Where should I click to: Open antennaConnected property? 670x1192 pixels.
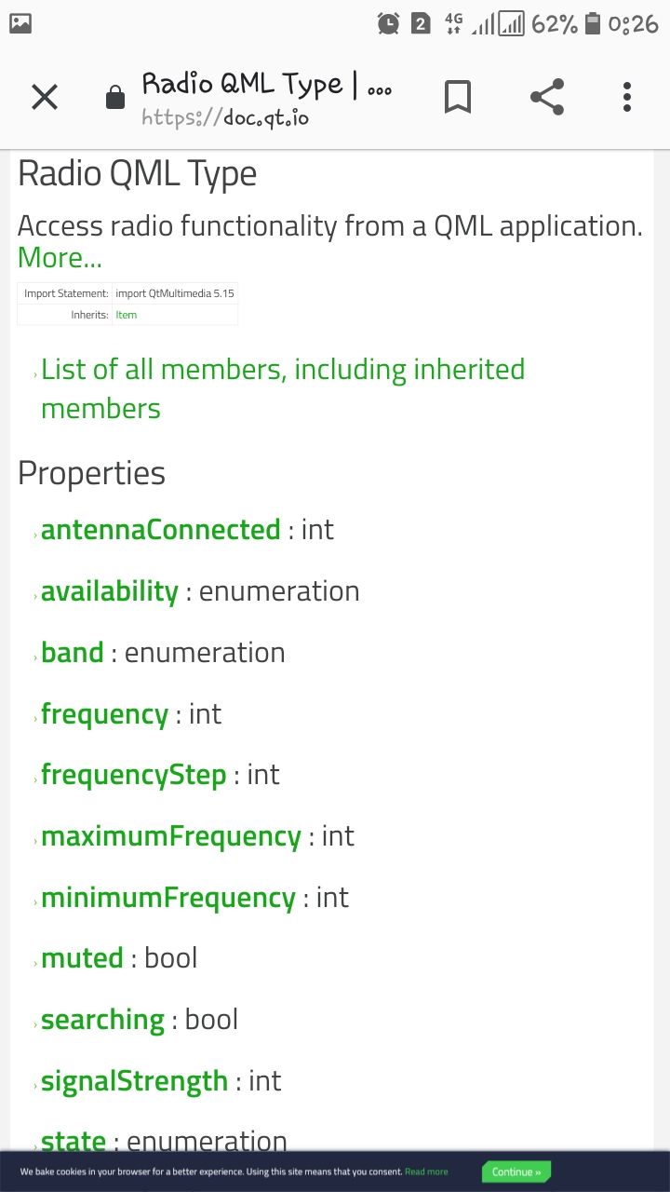coord(160,530)
